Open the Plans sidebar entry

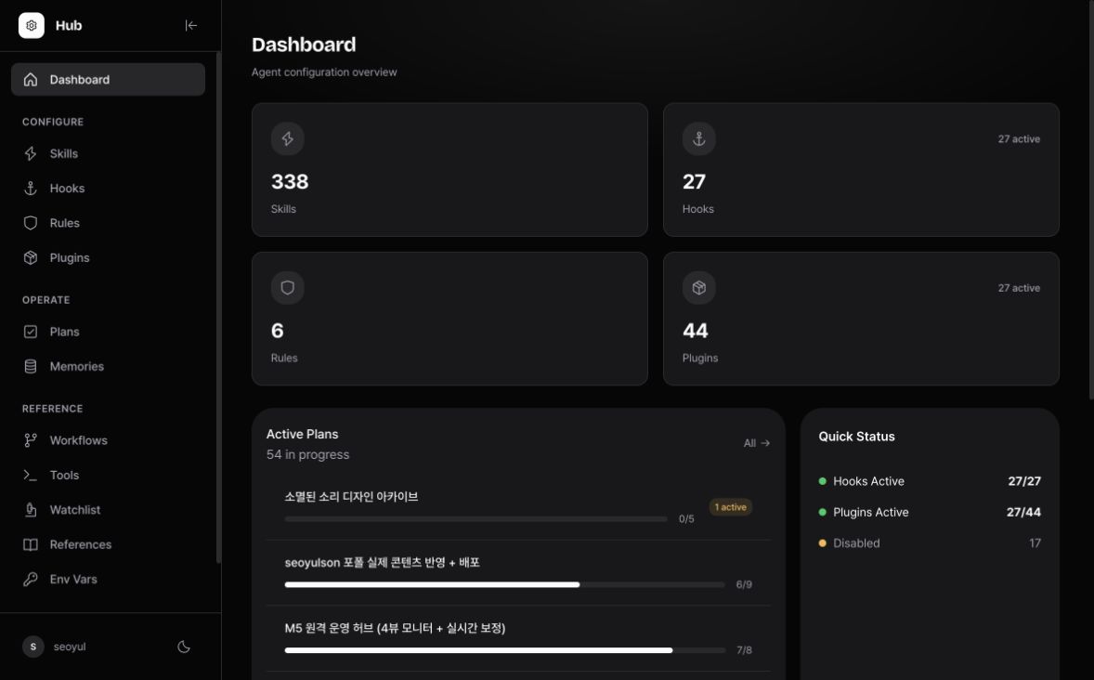[x=108, y=332]
